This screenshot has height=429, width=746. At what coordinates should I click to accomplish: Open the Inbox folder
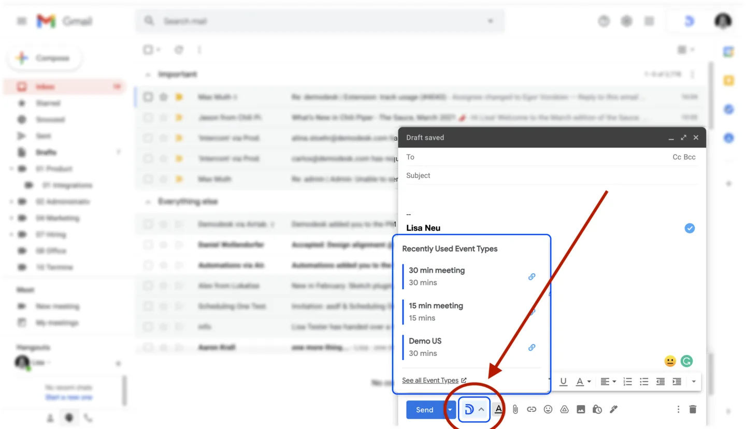point(65,86)
